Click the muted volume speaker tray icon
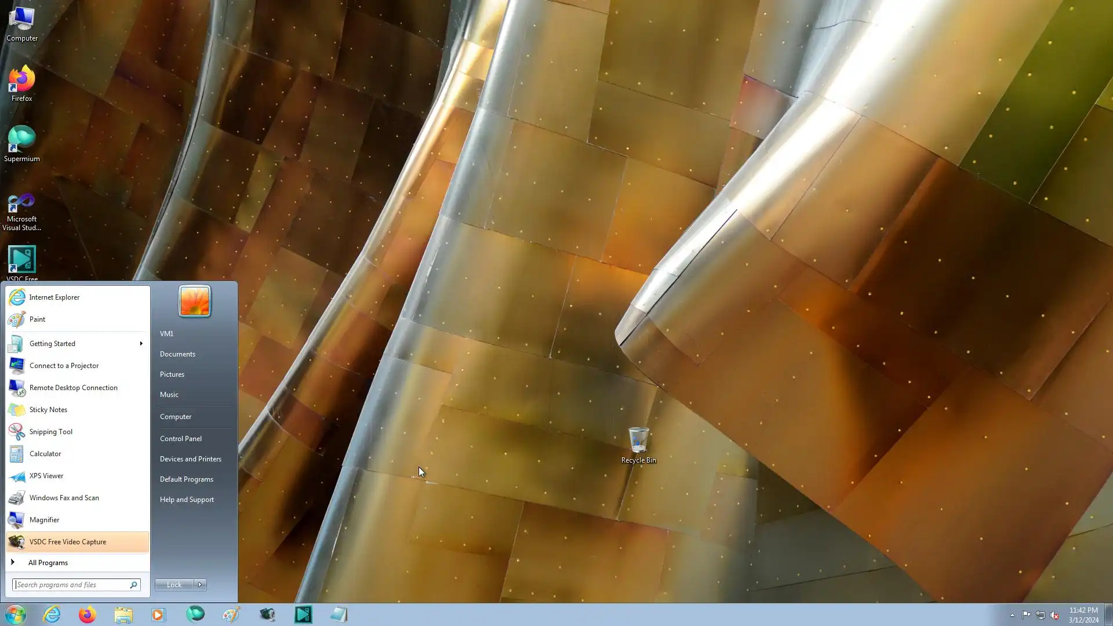 tap(1054, 615)
